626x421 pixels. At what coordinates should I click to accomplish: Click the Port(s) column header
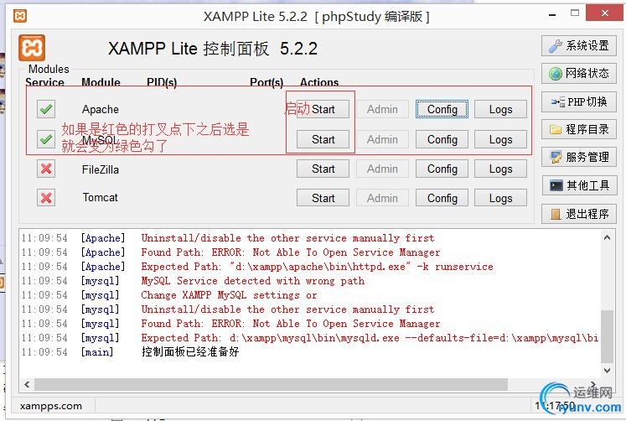[266, 82]
